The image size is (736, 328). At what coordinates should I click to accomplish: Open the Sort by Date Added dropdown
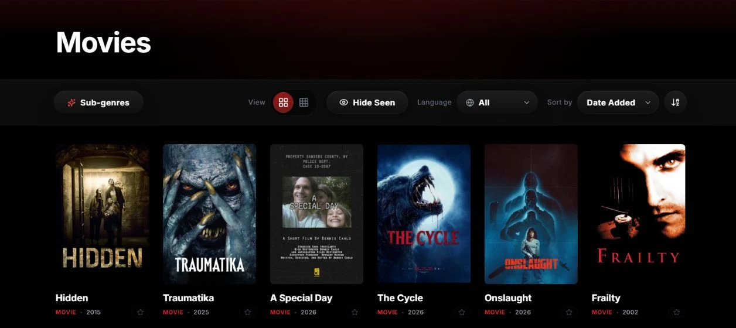(x=618, y=102)
